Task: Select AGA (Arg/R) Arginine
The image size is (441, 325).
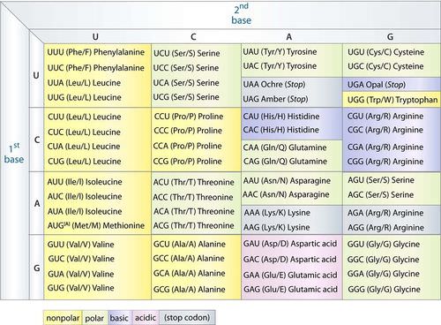Action: point(385,213)
